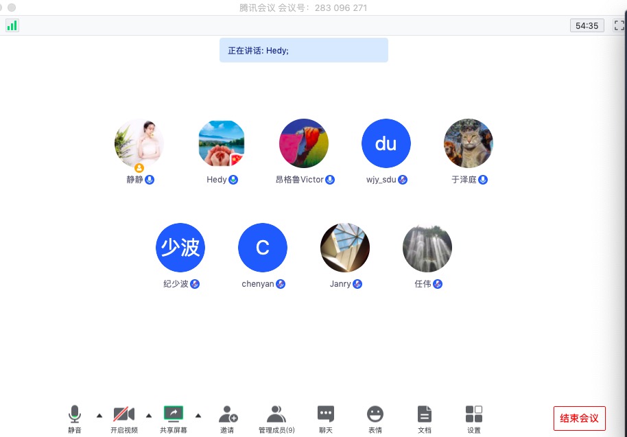
Task: Click the 正在讲话: Hedy speaker banner
Action: click(x=304, y=50)
